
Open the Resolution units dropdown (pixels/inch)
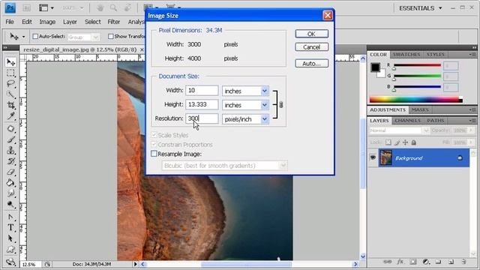click(x=245, y=119)
